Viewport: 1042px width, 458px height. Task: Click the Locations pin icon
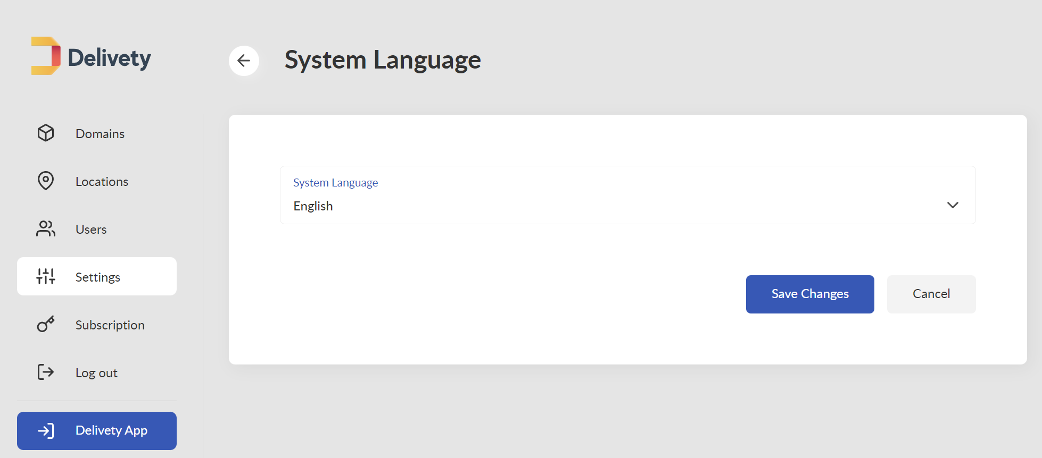46,181
